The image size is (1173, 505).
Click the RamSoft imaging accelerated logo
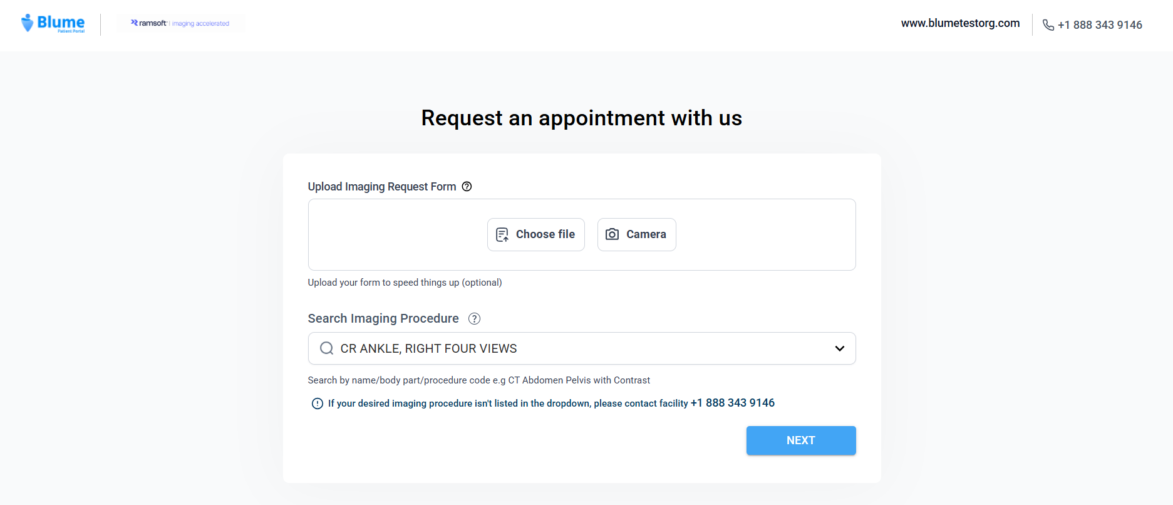pyautogui.click(x=180, y=23)
